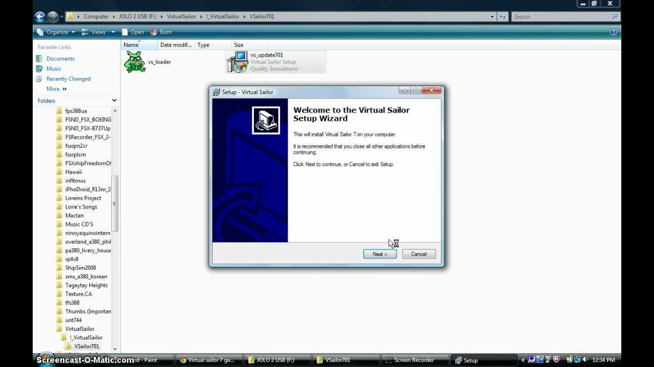Select VSailor701 folder in tree
The width and height of the screenshot is (654, 367).
[87, 346]
